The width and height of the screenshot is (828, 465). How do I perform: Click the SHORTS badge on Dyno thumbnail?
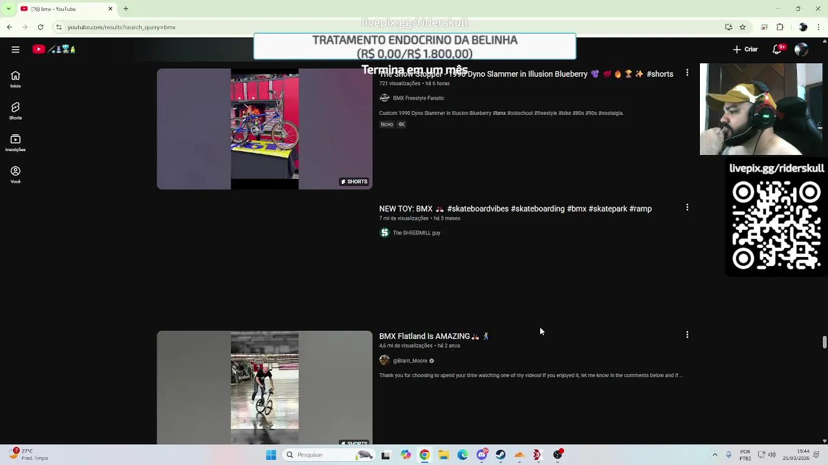(354, 181)
